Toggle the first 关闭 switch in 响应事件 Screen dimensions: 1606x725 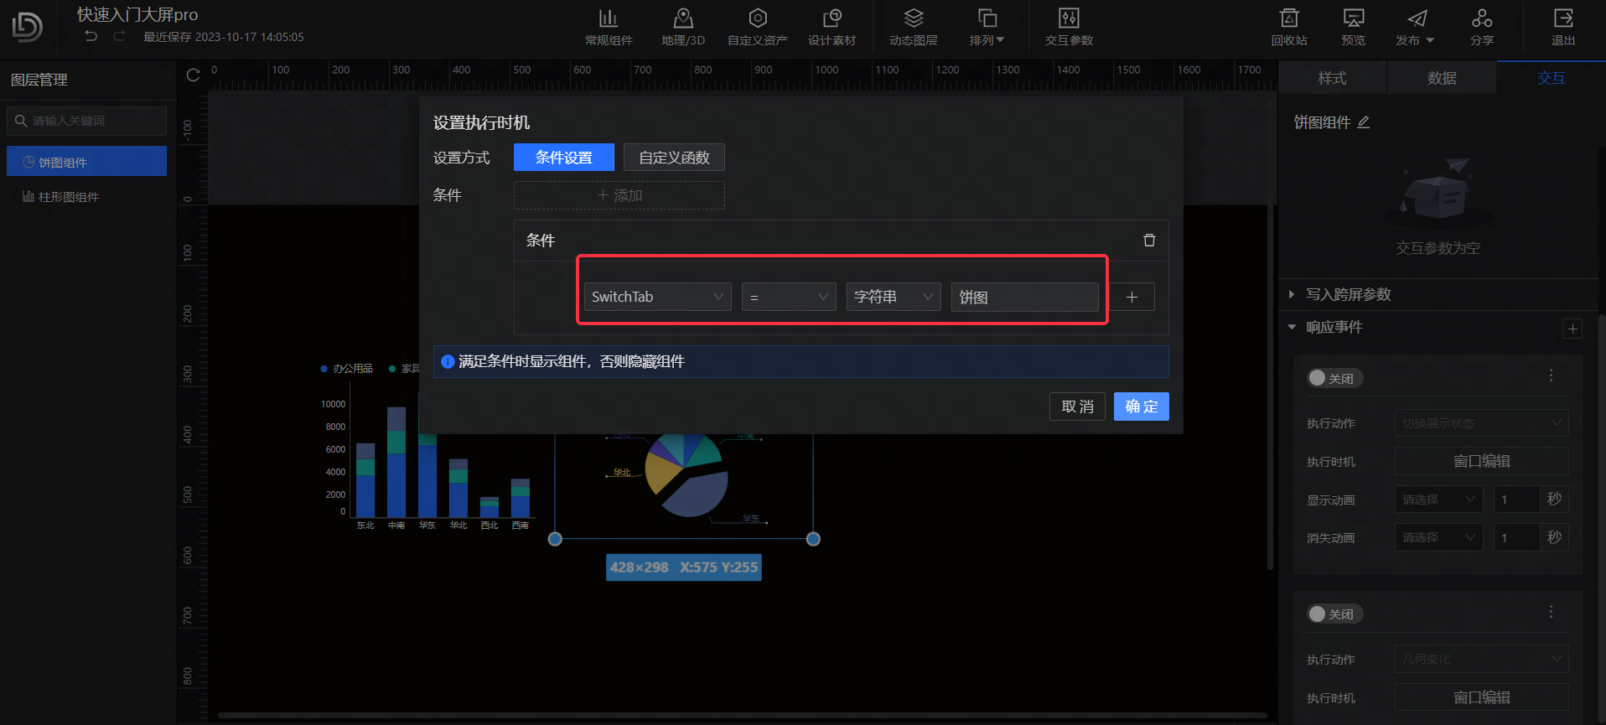coord(1334,378)
